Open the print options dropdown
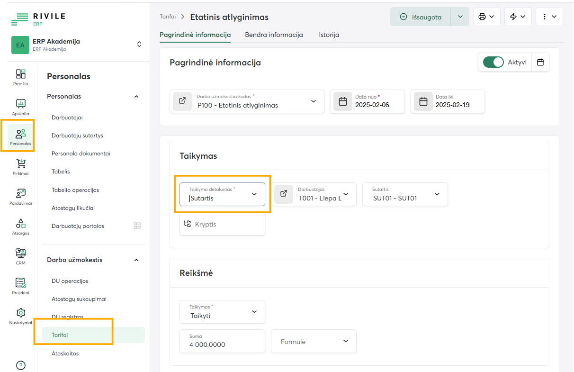Screen dimensions: 574x372 (486, 17)
